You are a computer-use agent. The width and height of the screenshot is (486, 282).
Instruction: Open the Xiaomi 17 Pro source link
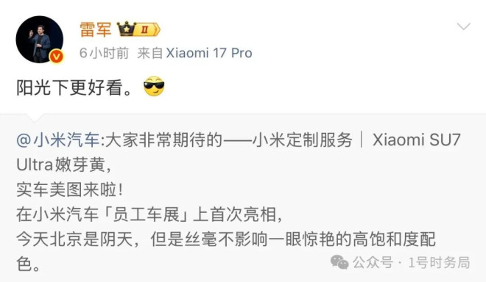[209, 53]
